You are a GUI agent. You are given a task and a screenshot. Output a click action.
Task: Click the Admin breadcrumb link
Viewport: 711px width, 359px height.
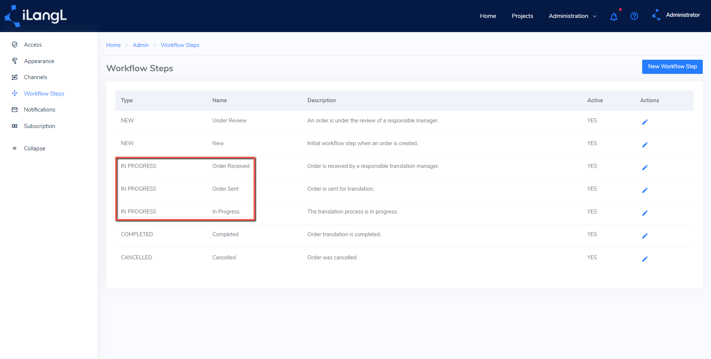coord(141,45)
